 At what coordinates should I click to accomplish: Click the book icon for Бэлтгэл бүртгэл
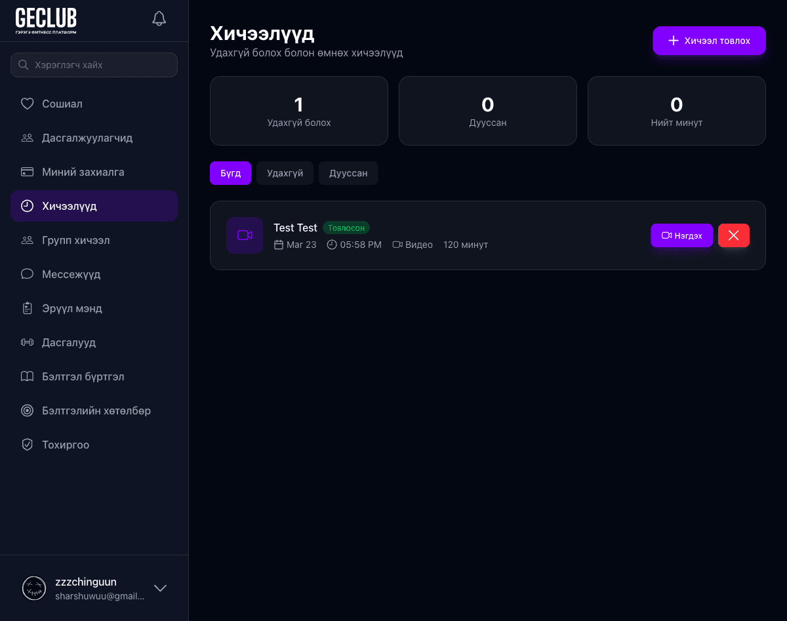click(27, 376)
